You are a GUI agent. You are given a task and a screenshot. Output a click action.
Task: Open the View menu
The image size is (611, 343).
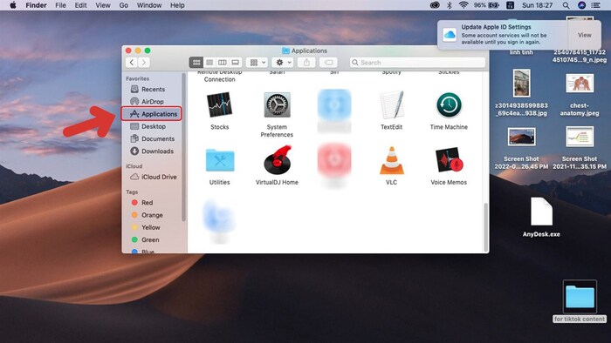point(103,5)
